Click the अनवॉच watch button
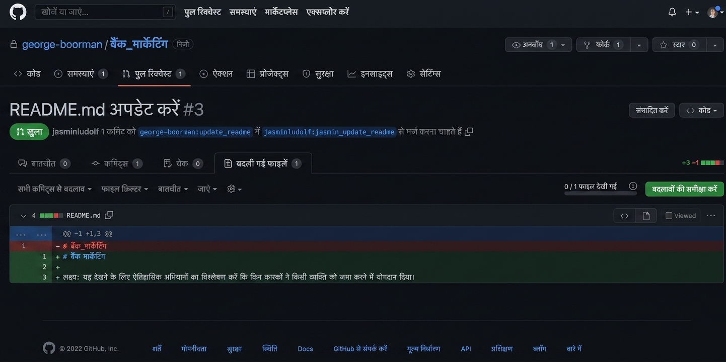This screenshot has width=726, height=362. coord(538,45)
